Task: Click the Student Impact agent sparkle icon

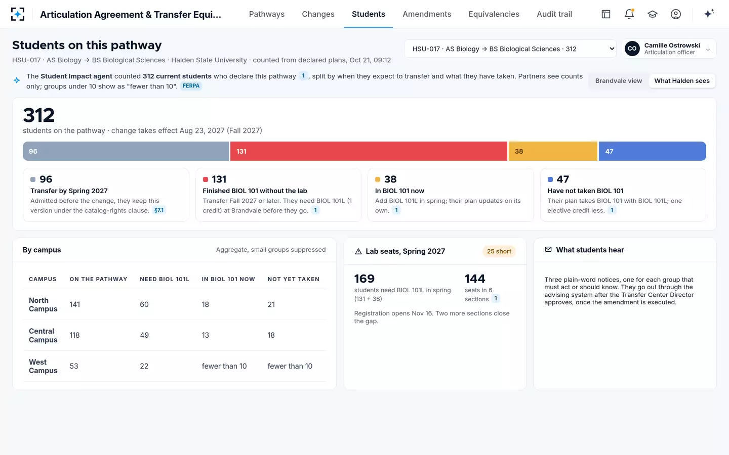Action: [x=17, y=80]
